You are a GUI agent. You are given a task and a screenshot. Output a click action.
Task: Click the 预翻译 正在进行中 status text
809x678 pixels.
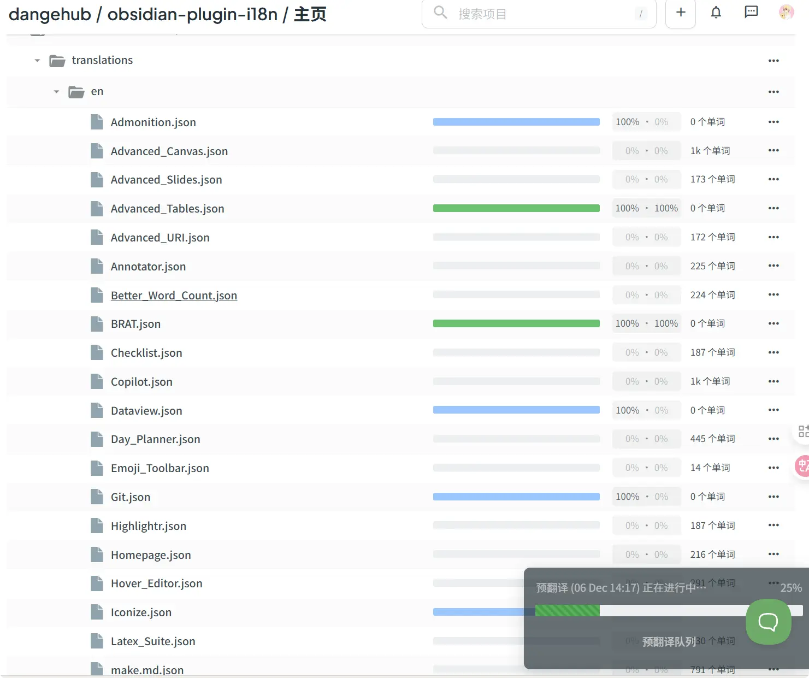pos(621,588)
